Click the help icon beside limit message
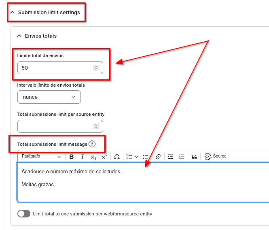 92,144
